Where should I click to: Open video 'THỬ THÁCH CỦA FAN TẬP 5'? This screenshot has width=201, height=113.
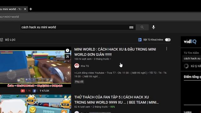tap(117, 100)
